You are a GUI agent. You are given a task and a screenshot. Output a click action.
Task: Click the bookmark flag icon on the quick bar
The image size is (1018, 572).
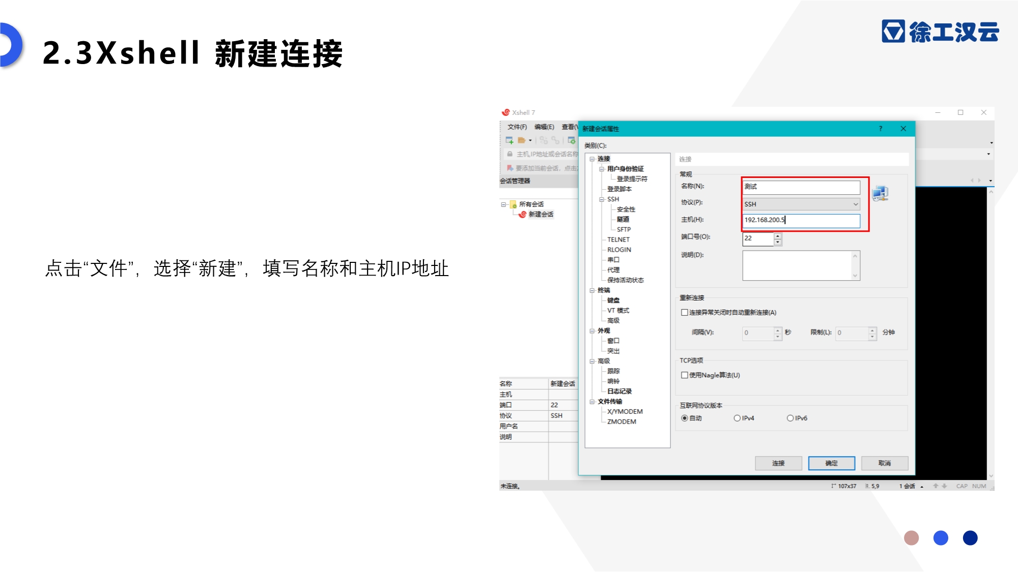pos(510,168)
